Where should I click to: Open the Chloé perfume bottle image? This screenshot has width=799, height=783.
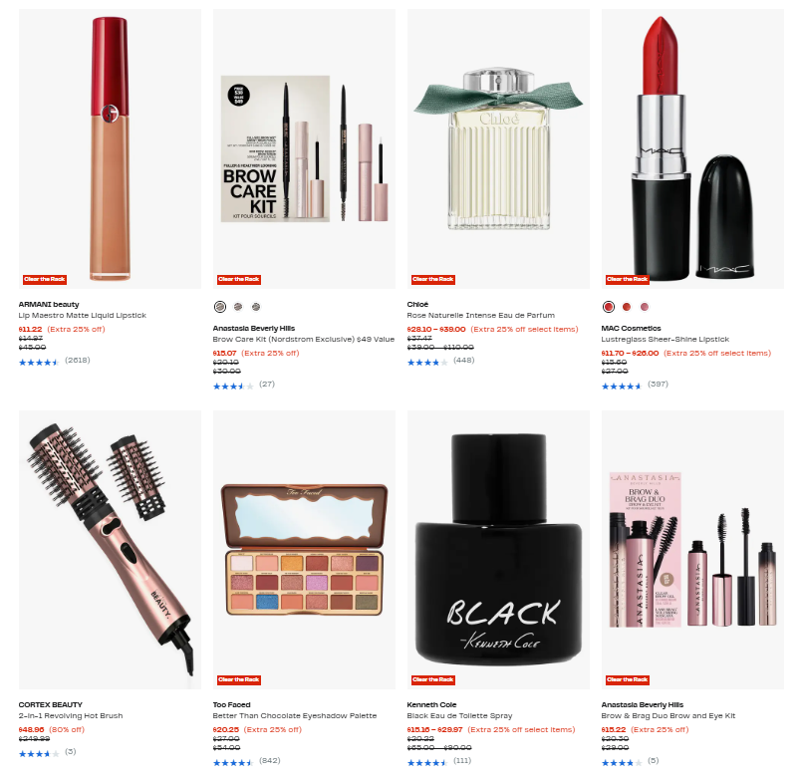point(498,148)
